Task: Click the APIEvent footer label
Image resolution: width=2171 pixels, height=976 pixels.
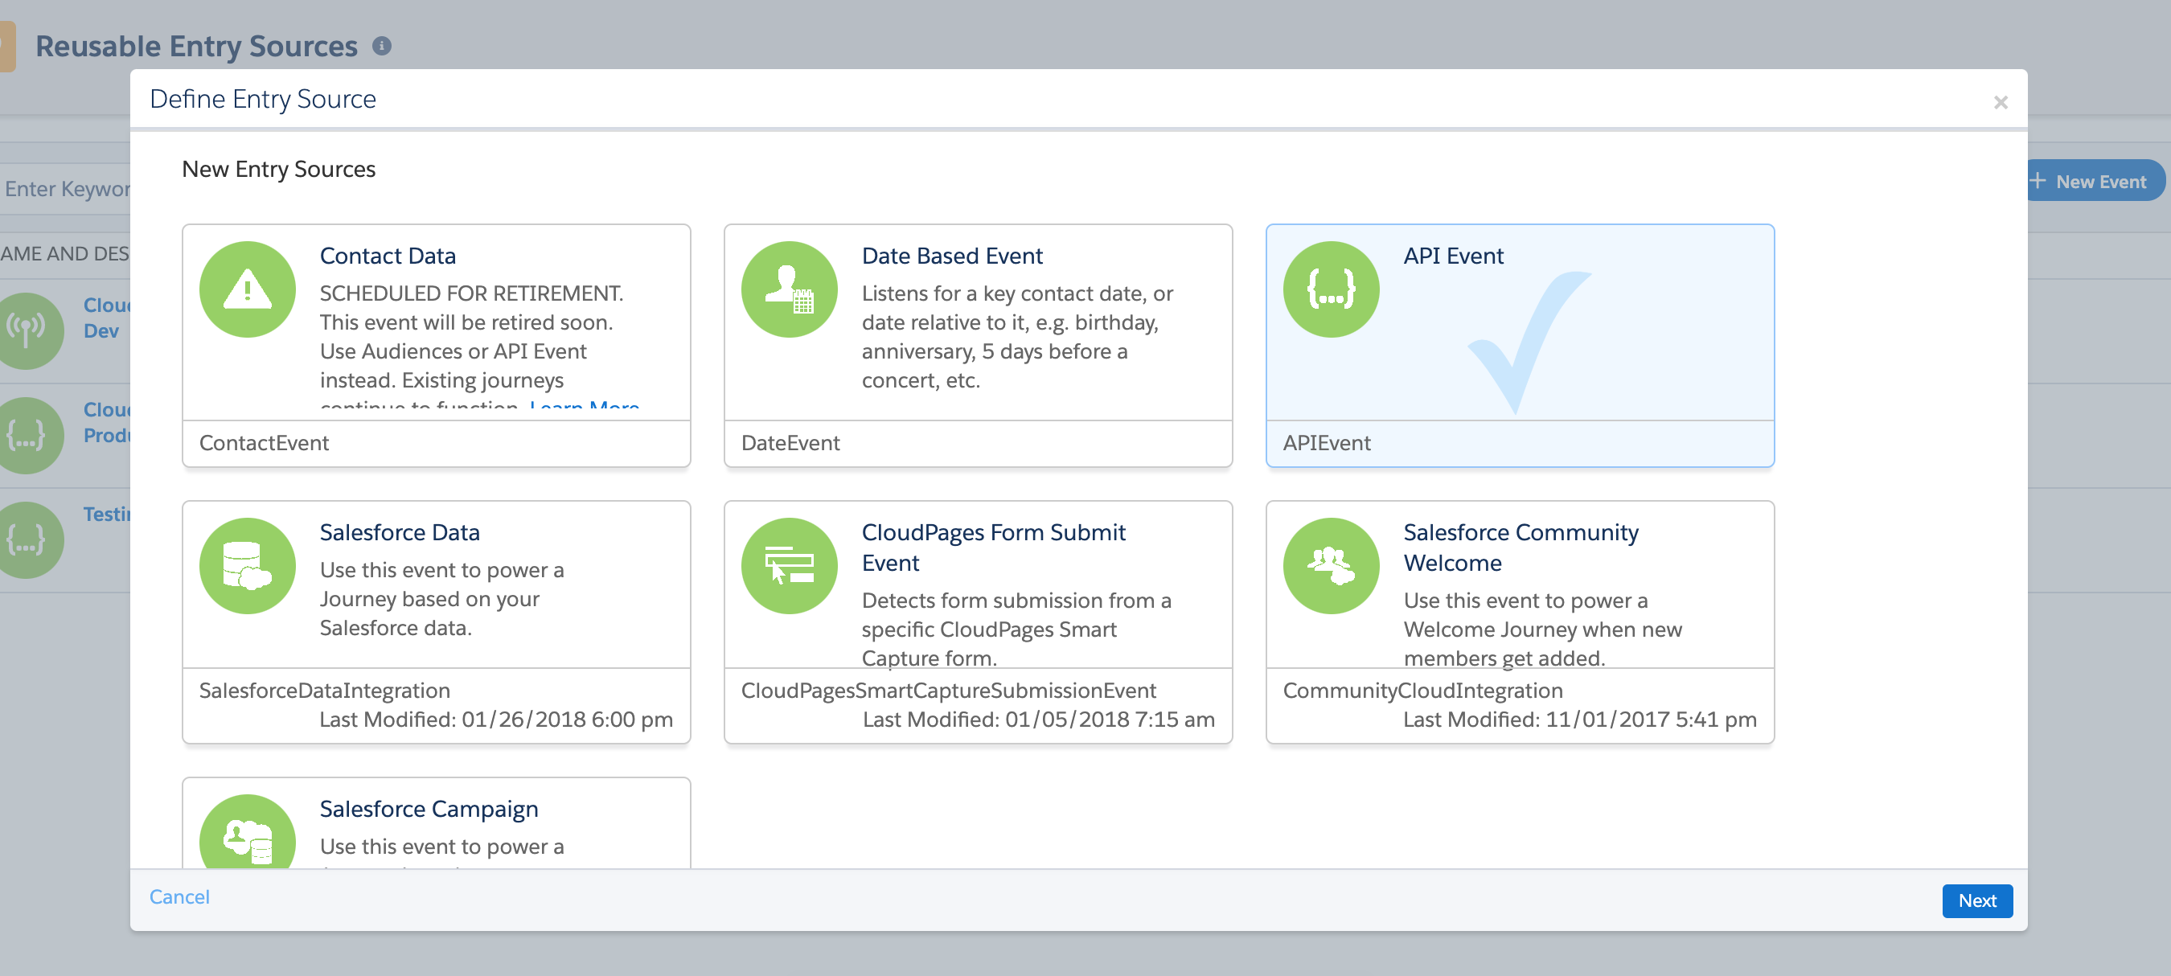Action: (1326, 442)
